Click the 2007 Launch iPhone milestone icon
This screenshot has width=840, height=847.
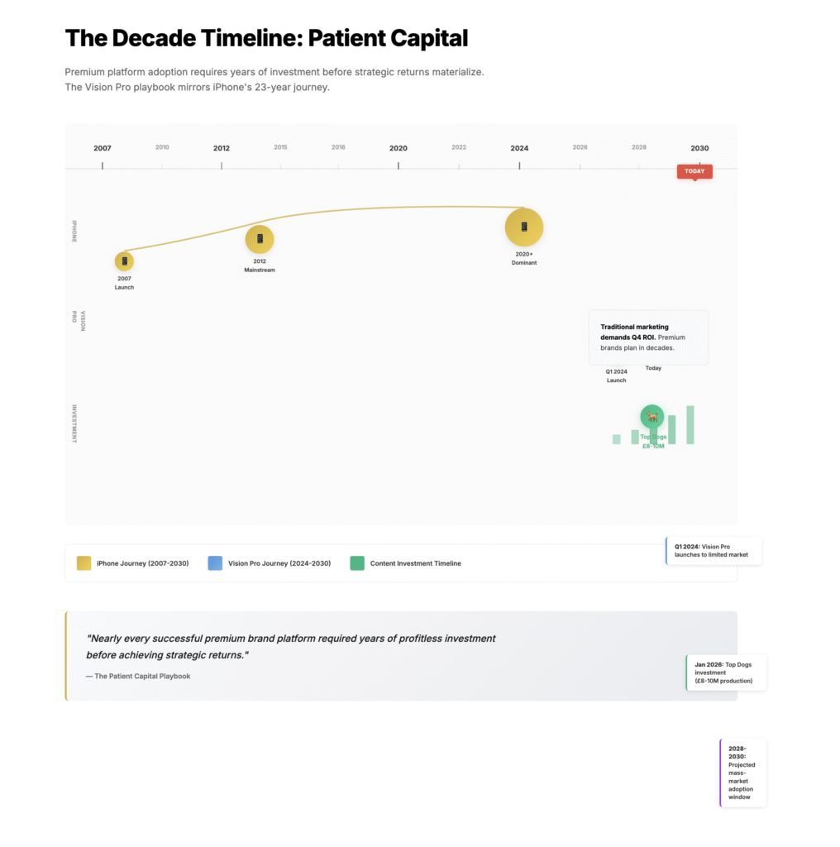[x=124, y=261]
